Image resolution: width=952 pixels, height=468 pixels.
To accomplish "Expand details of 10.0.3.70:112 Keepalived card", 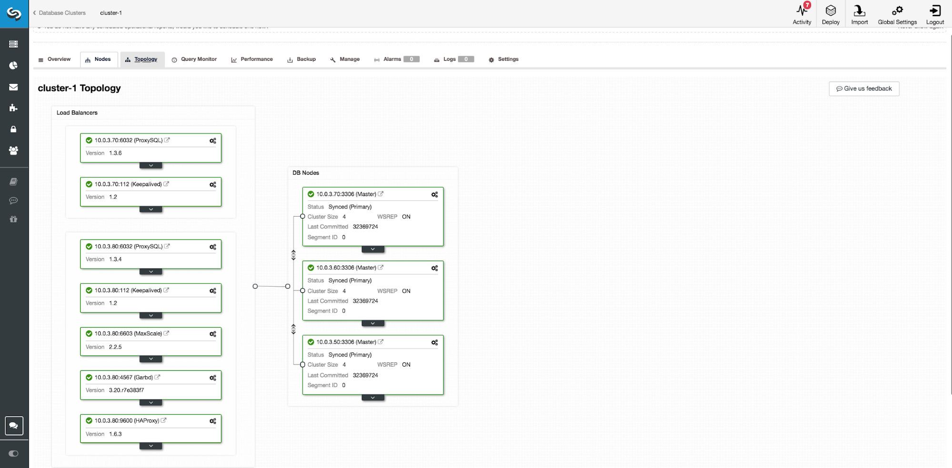I will [x=151, y=209].
